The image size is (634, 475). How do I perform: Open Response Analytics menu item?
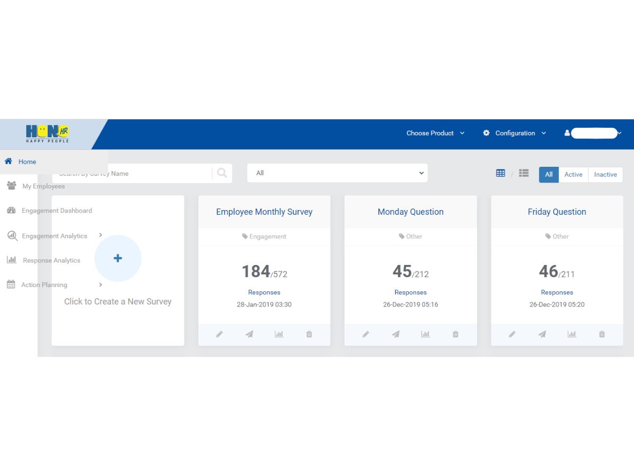(x=51, y=260)
